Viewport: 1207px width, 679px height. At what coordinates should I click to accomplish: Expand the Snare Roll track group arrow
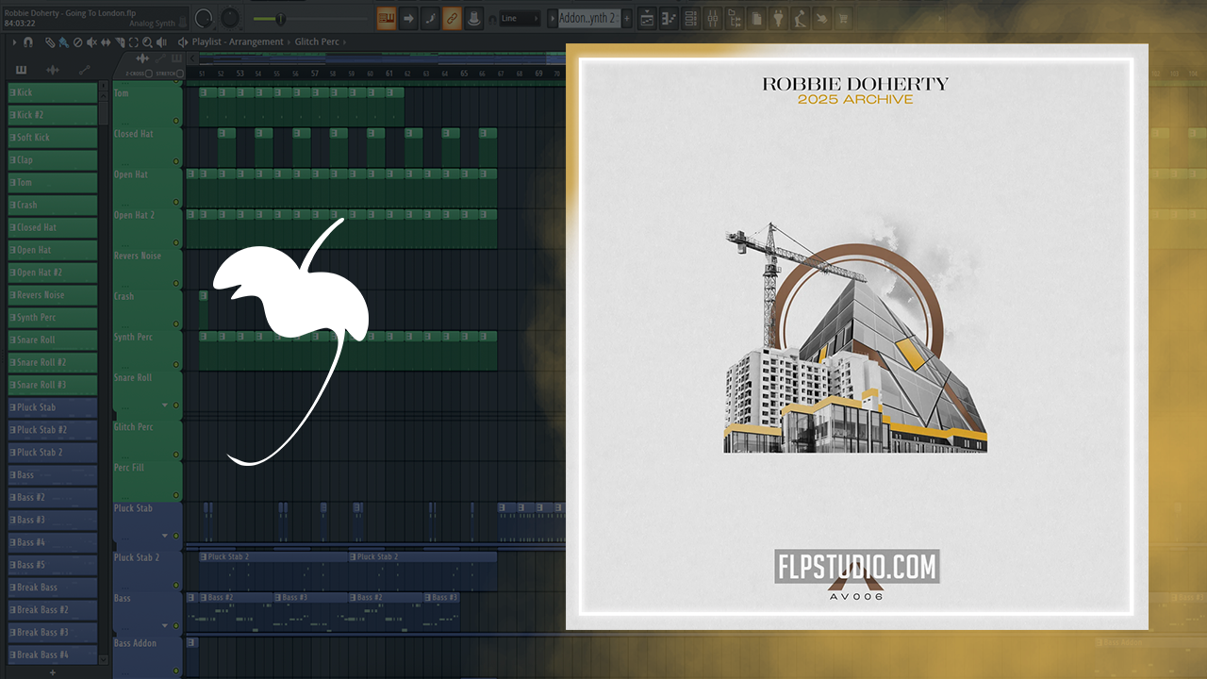pos(166,405)
